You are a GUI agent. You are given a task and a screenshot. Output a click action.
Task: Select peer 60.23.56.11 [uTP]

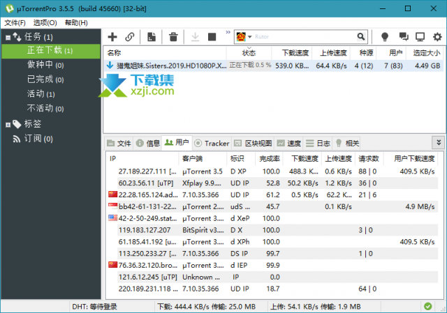pyautogui.click(x=272, y=183)
